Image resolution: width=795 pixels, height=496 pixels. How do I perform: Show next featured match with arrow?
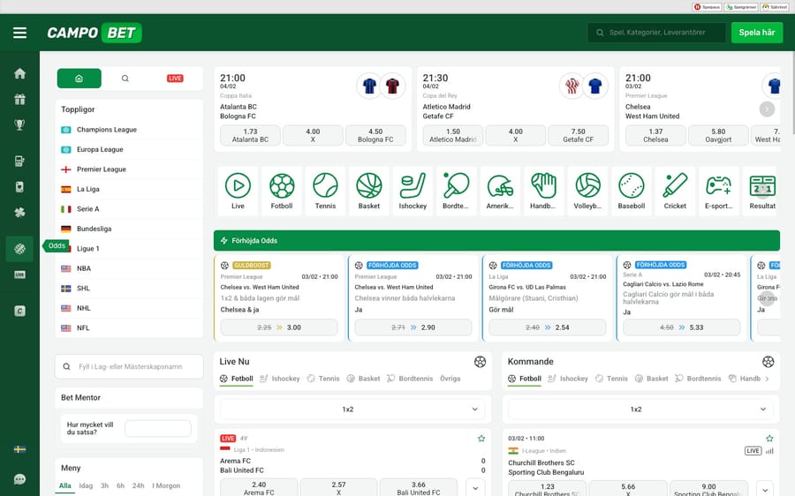click(767, 109)
